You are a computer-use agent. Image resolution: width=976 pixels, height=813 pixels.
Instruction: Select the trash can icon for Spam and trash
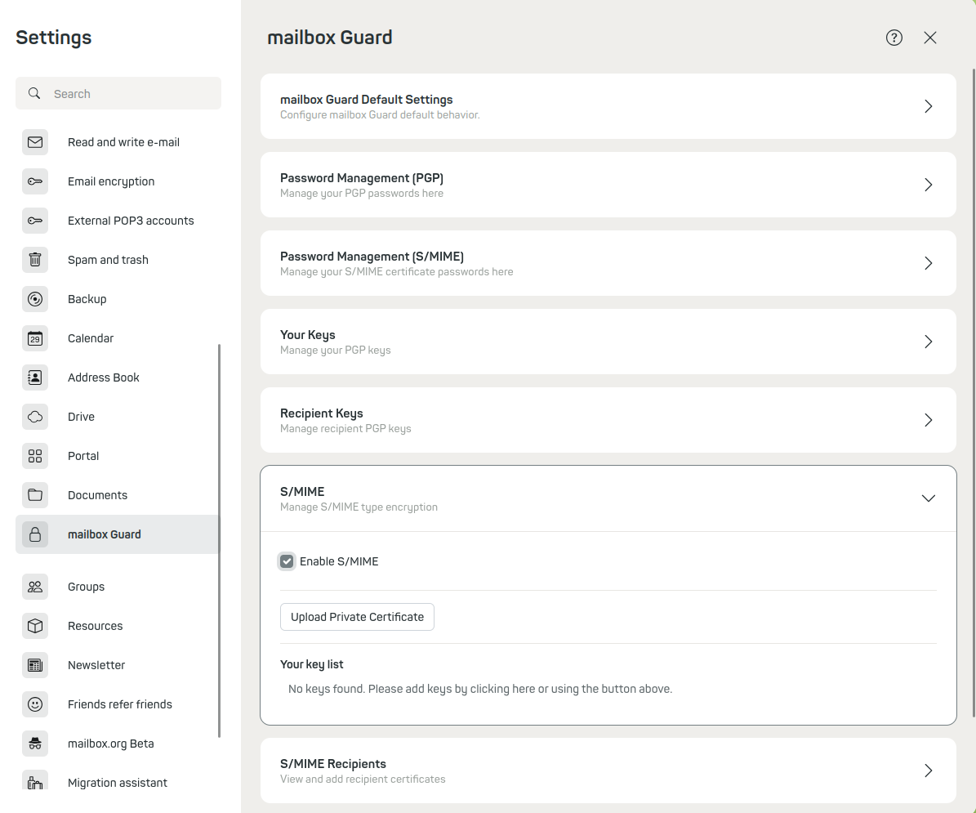35,260
